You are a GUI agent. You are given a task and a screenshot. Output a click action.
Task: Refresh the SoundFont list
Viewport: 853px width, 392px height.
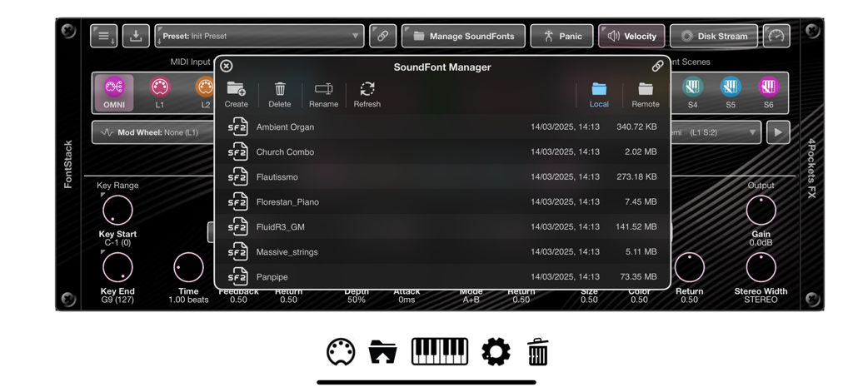[367, 95]
